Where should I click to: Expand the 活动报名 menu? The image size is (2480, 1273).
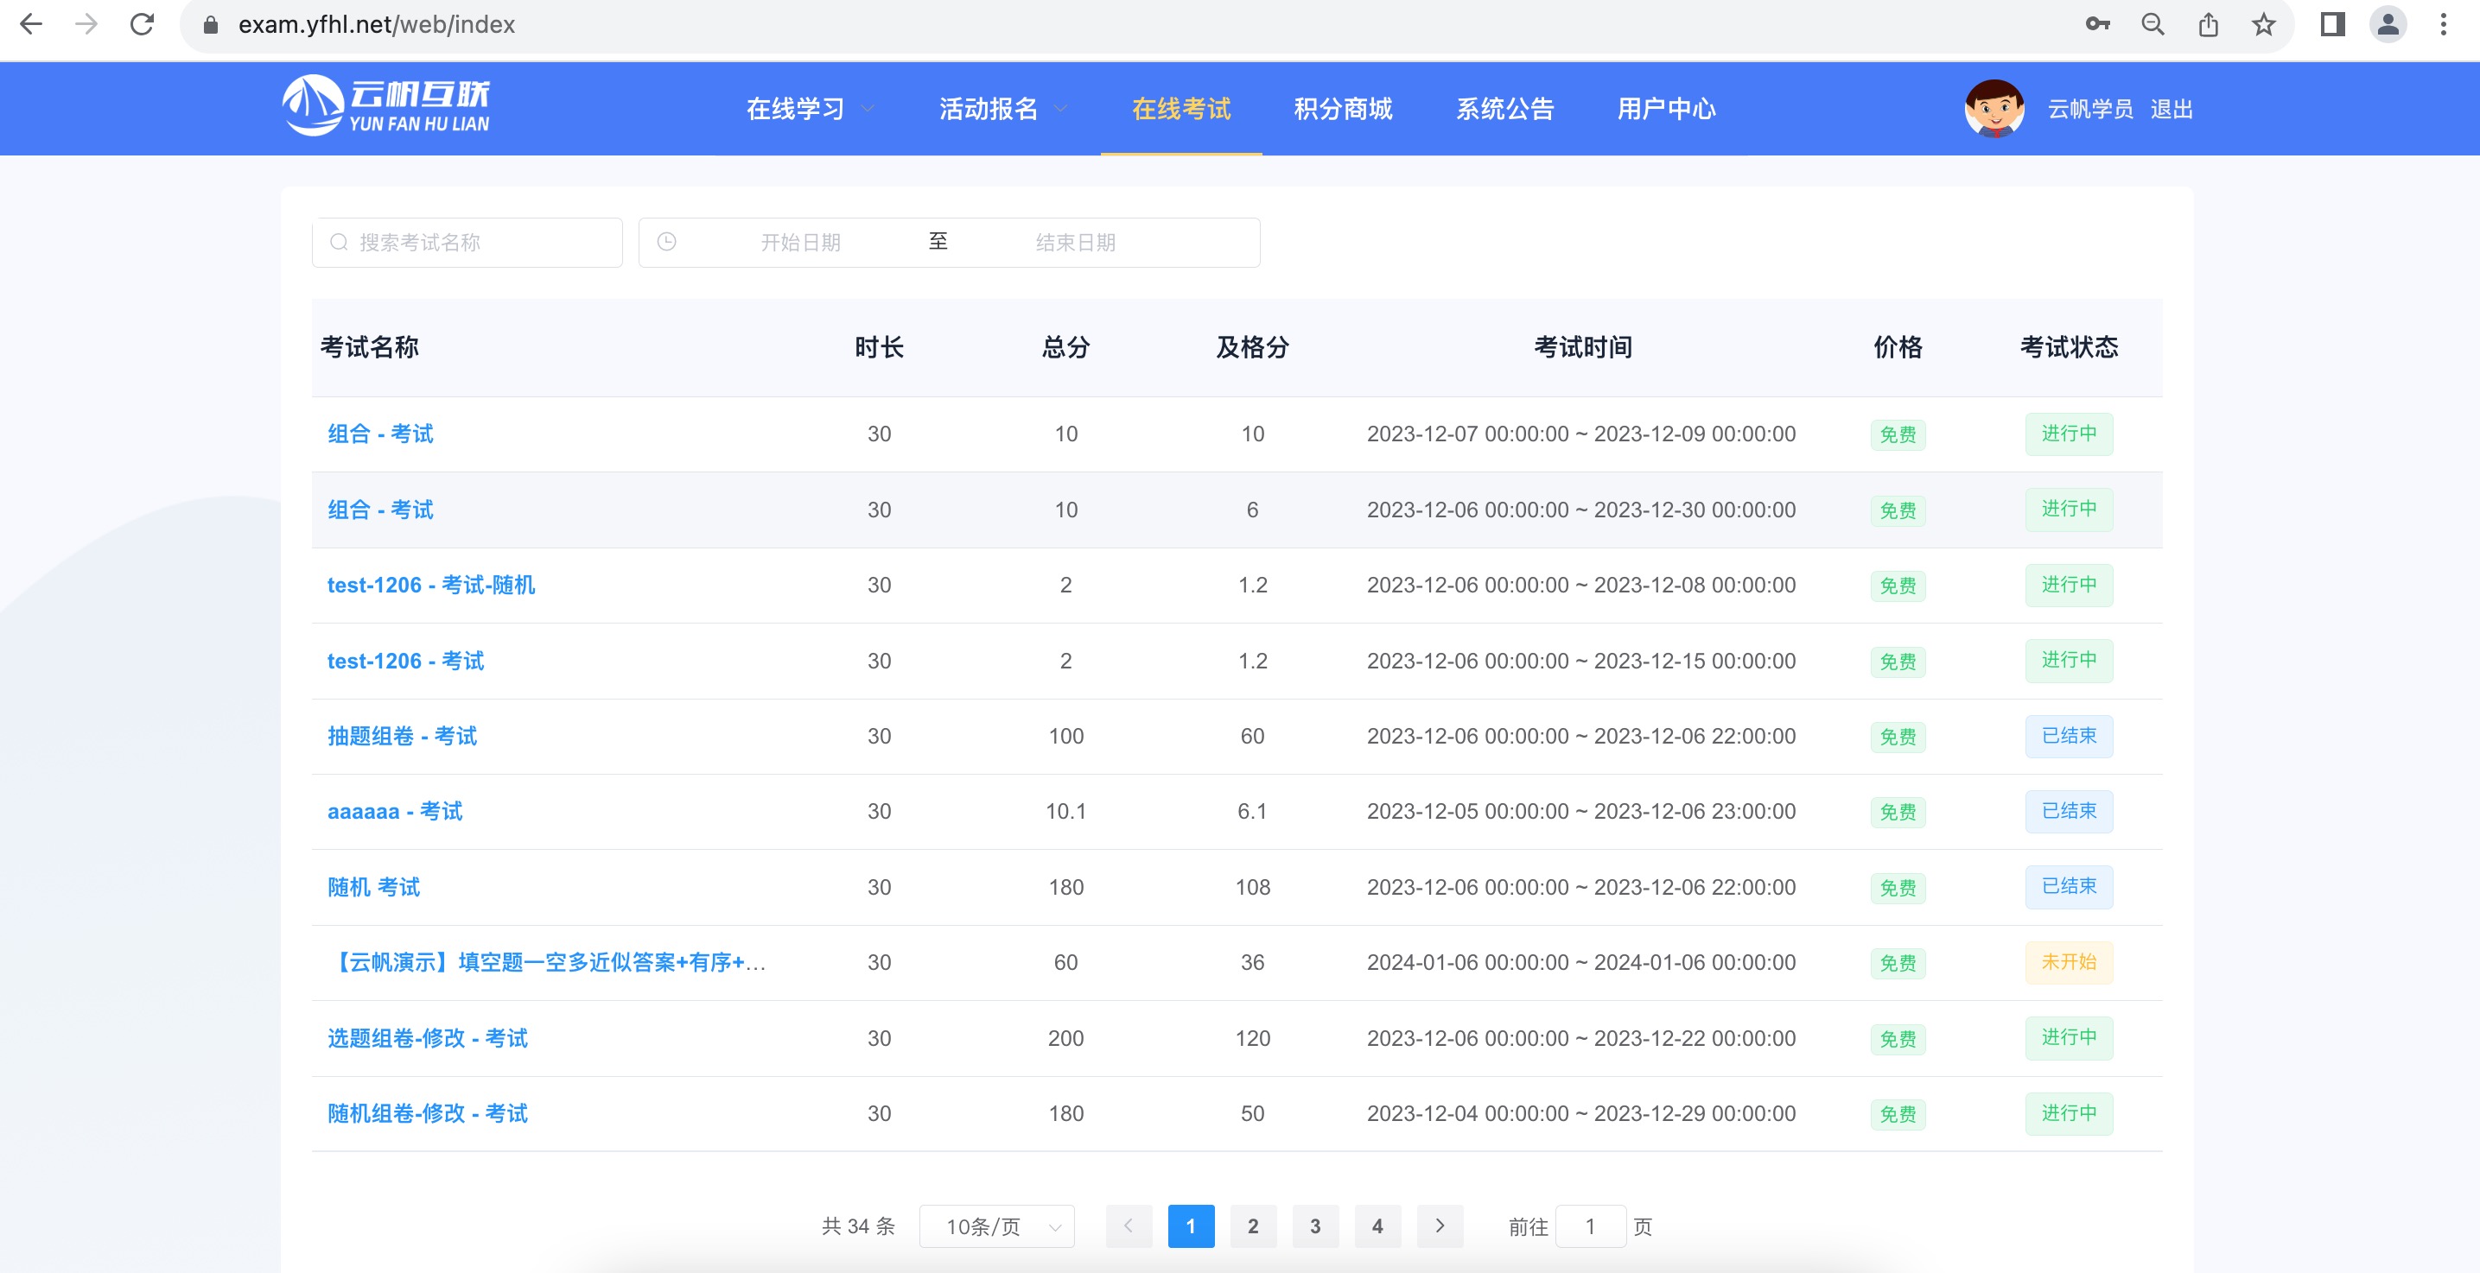coord(1003,109)
